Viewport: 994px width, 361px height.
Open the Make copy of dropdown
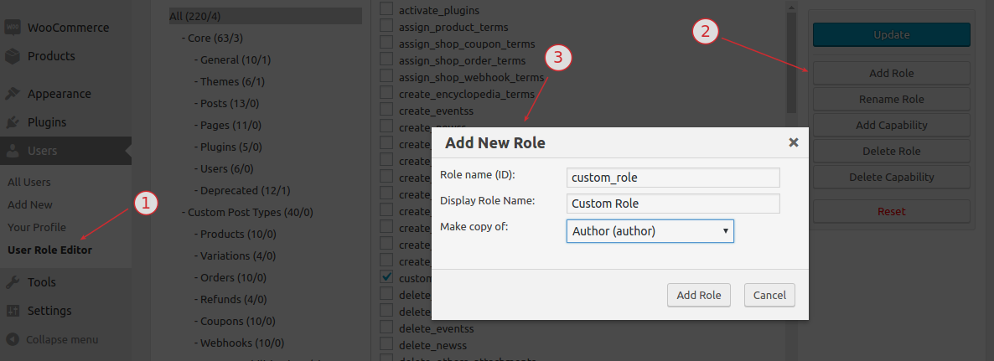coord(650,231)
